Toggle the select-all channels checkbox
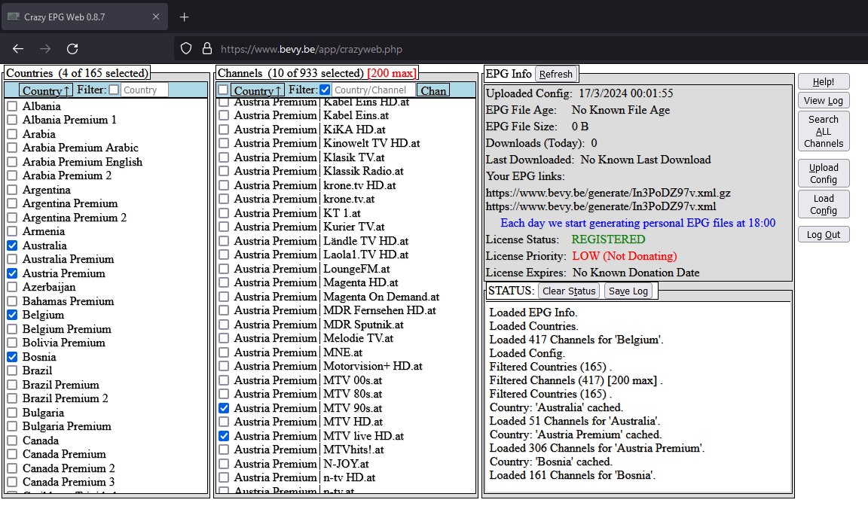The image size is (868, 512). pyautogui.click(x=223, y=90)
